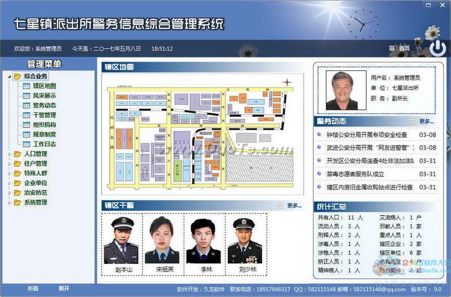Image resolution: width=451 pixels, height=297 pixels.
Task: Open 工作日志 menu item
Action: pyautogui.click(x=45, y=144)
